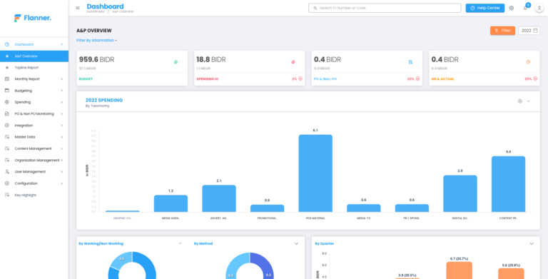This screenshot has height=279, width=548.
Task: Click Key Highlight sidebar icon
Action: click(7, 195)
